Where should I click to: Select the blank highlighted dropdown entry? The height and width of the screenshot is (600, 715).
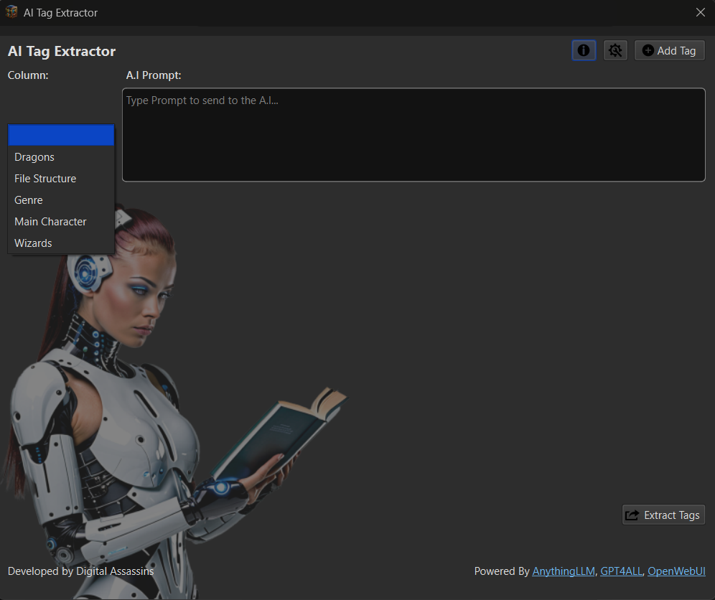pyautogui.click(x=61, y=136)
